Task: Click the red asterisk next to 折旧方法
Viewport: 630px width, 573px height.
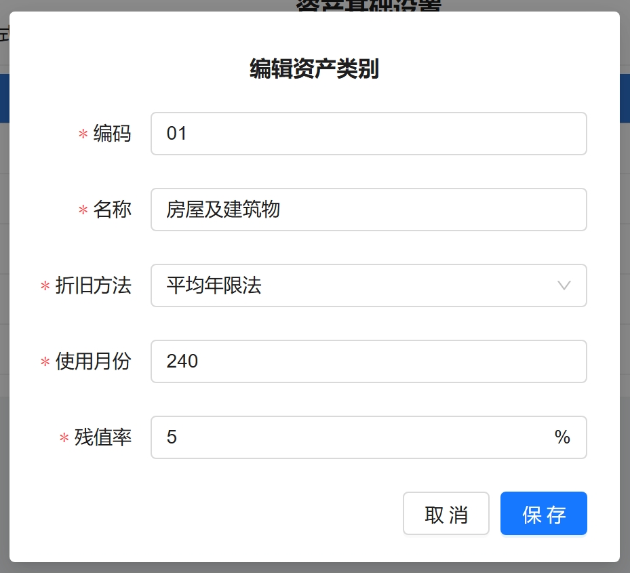Action: pyautogui.click(x=45, y=287)
